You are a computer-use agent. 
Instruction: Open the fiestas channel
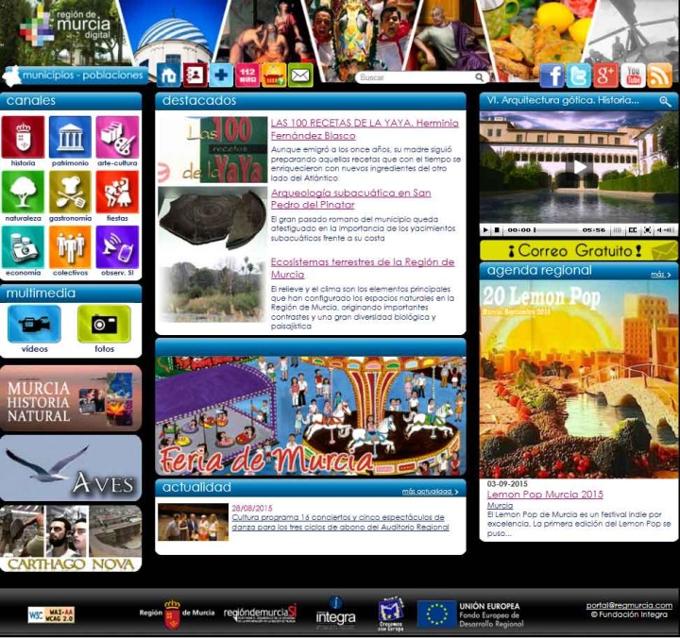click(x=117, y=196)
